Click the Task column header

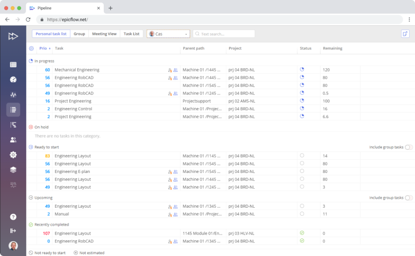click(x=59, y=48)
